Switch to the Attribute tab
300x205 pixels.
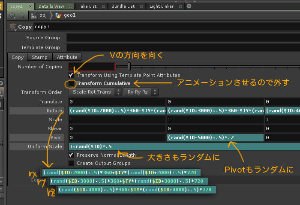click(x=67, y=57)
